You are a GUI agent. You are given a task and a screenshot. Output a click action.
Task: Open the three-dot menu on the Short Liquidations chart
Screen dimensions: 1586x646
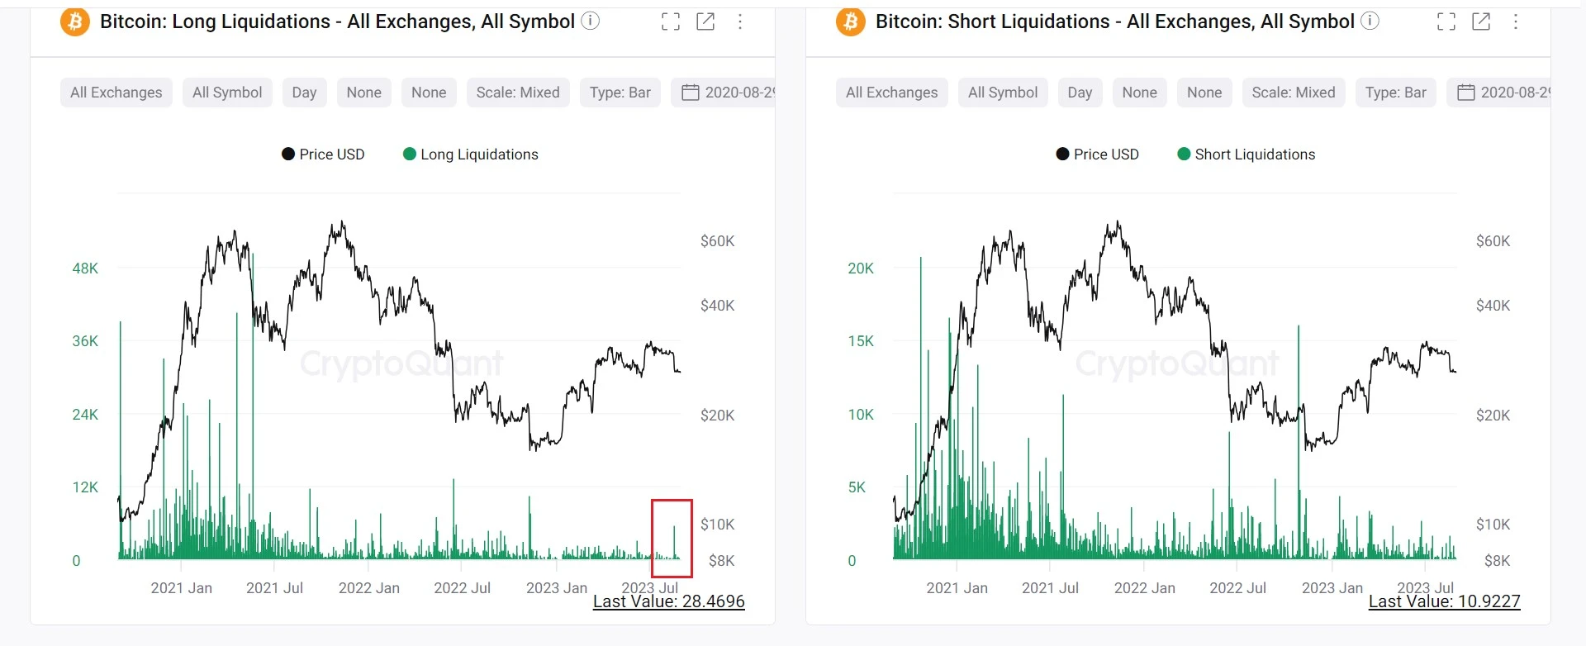click(1516, 22)
